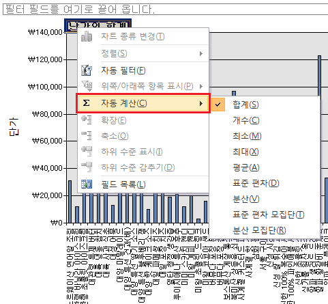The width and height of the screenshot is (328, 304).
Task: Select 확장(E) menu entry
Action: [143, 120]
